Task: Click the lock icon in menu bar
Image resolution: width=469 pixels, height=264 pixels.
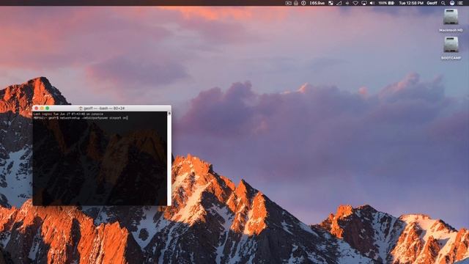Action: click(x=296, y=3)
